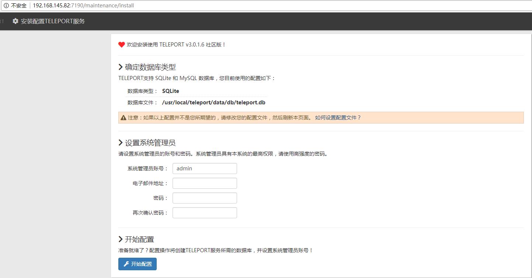
Task: Click the gear icon in the header
Action: pos(15,21)
